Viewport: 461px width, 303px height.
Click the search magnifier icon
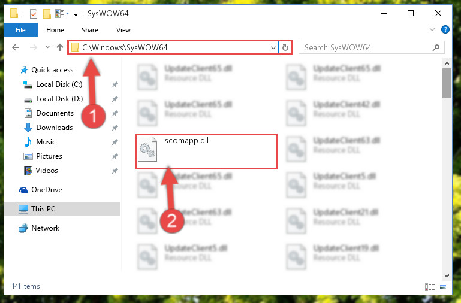point(436,47)
